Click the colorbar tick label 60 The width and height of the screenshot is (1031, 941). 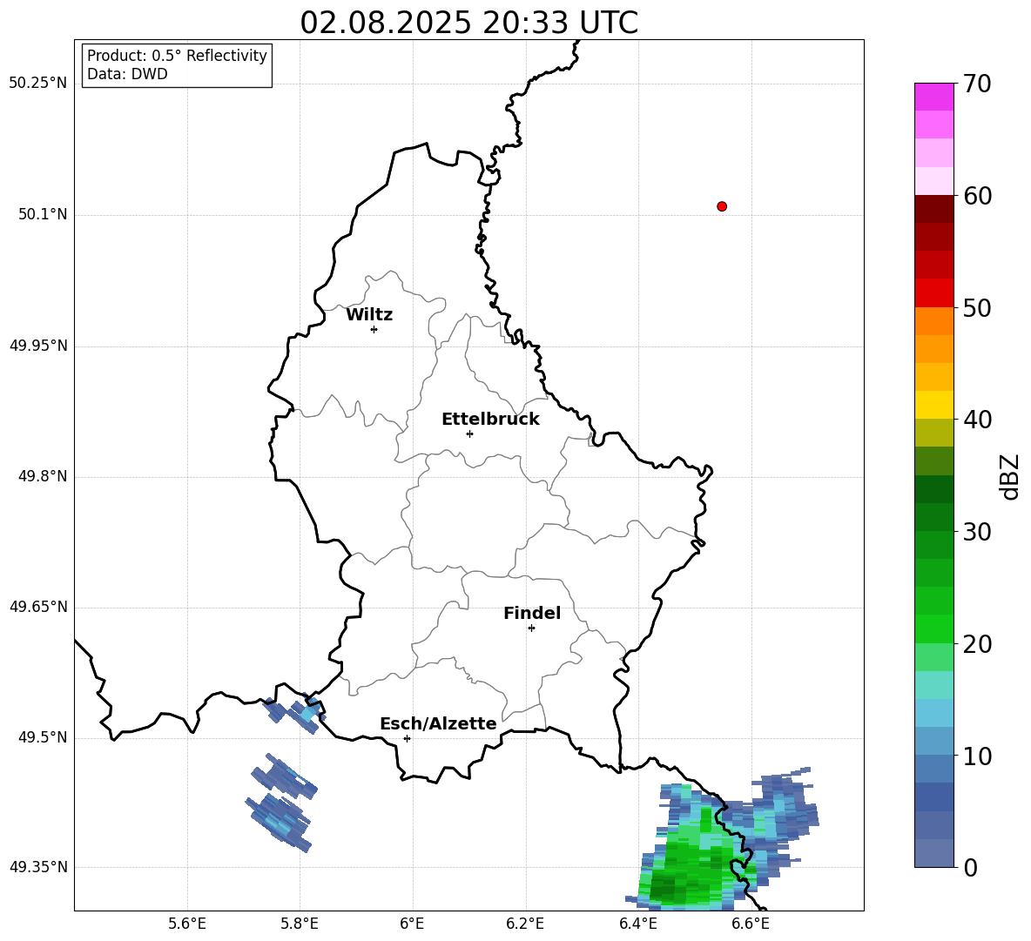click(x=977, y=196)
